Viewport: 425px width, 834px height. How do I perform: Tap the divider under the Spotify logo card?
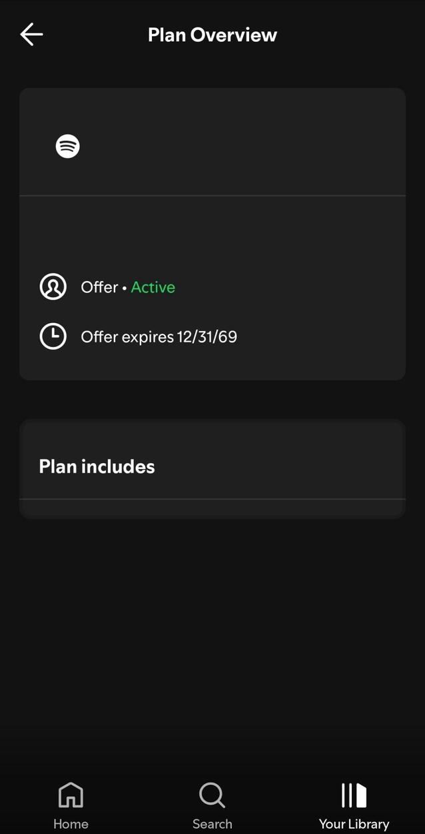(x=212, y=195)
